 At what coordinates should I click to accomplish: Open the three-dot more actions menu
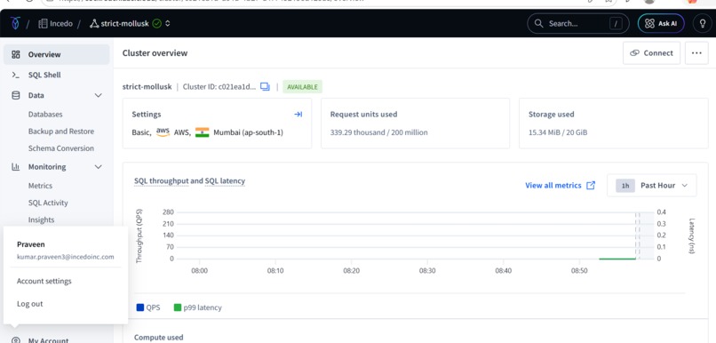click(696, 53)
